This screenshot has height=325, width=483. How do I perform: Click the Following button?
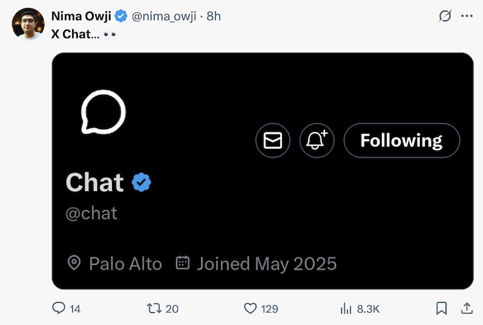click(401, 140)
